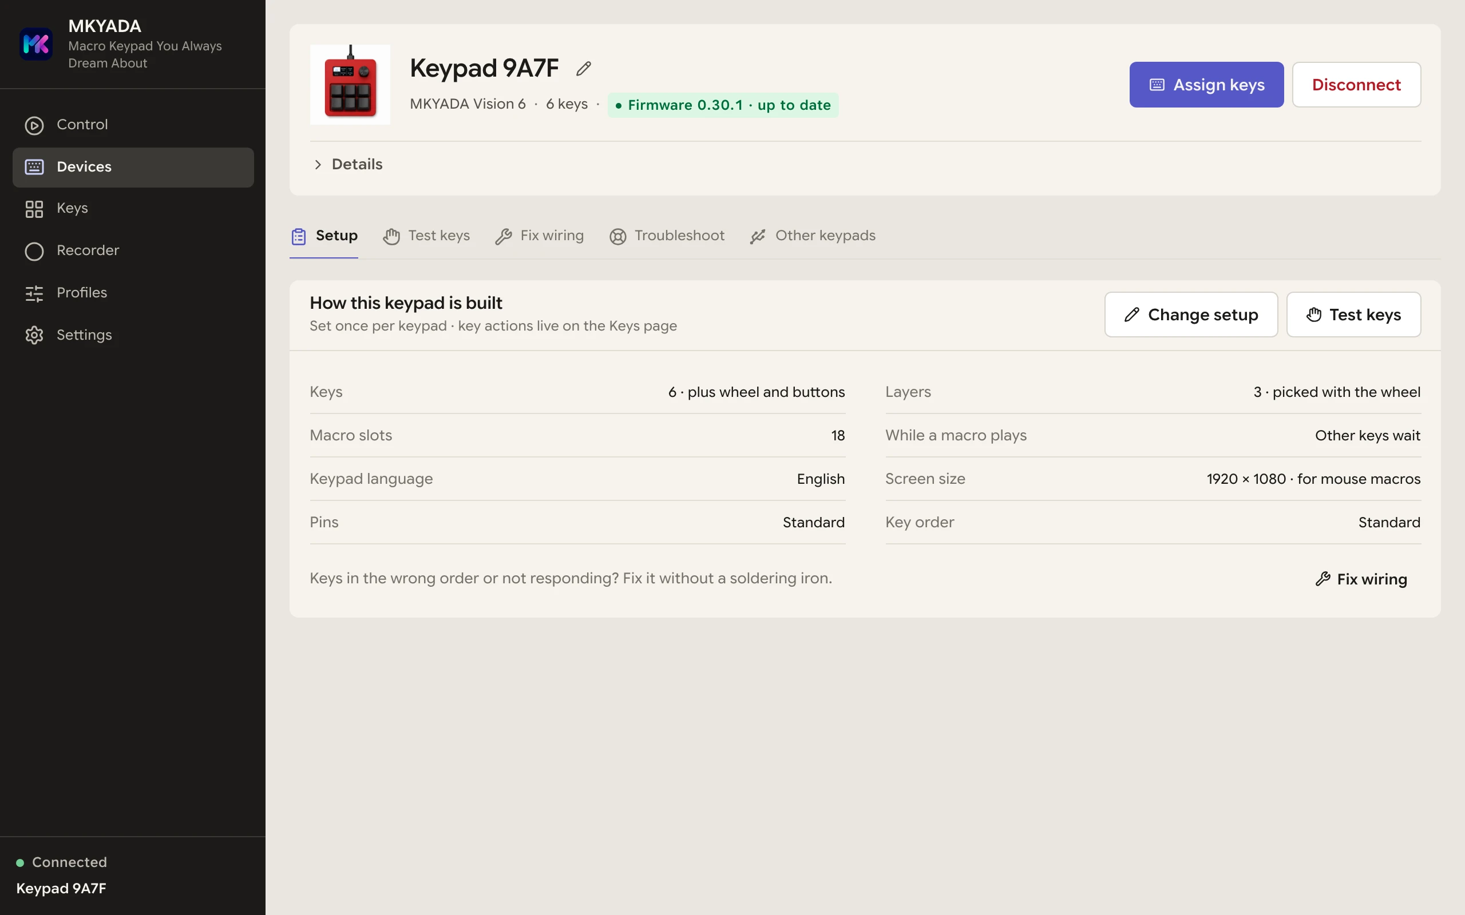Image resolution: width=1465 pixels, height=915 pixels.
Task: Open the Control page via play icon
Action: [x=34, y=125]
